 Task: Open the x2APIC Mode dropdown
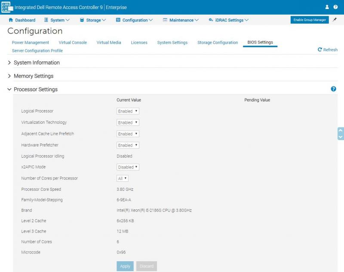point(128,167)
